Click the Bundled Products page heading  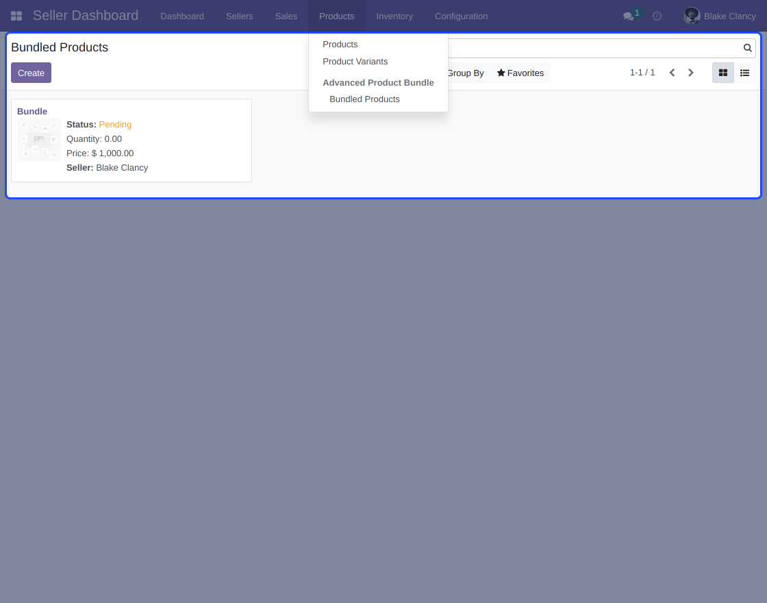(x=60, y=47)
